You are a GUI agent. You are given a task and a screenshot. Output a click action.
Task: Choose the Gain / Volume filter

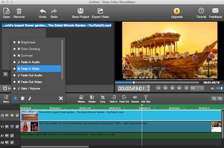(x=39, y=89)
